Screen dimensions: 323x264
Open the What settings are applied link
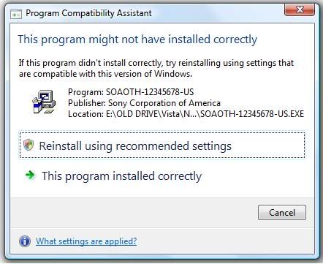pyautogui.click(x=86, y=241)
